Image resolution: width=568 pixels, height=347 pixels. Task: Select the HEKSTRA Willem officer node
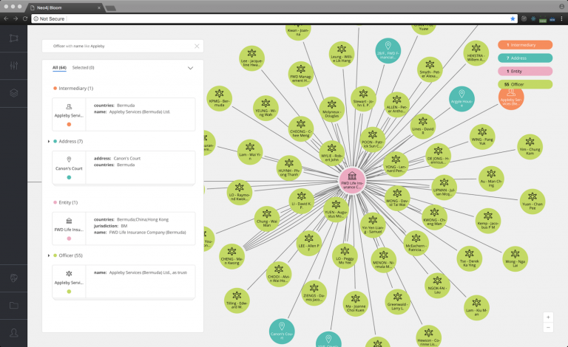(x=476, y=52)
